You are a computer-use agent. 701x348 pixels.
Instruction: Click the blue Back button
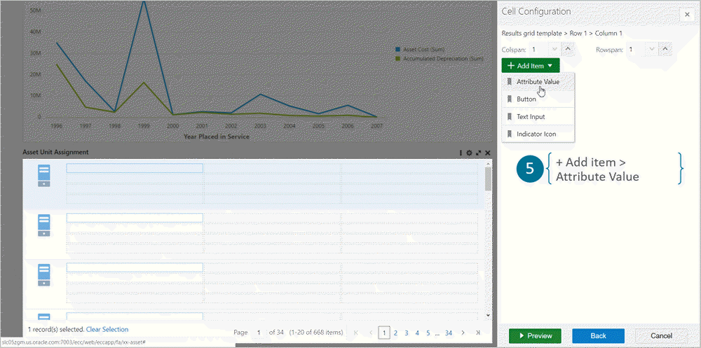[598, 336]
